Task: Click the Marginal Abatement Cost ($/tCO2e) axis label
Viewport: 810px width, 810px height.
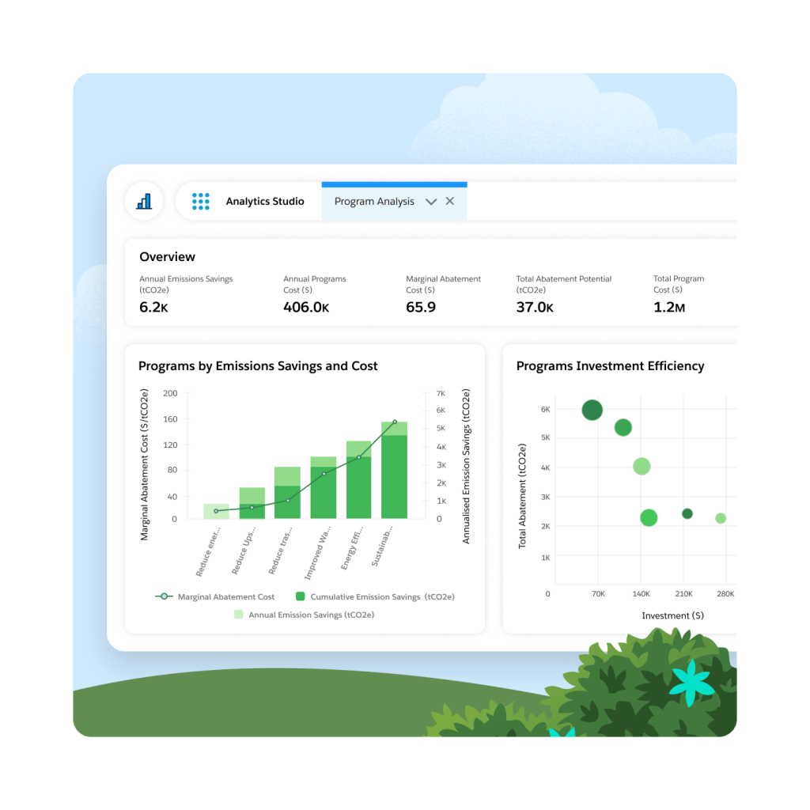Action: [144, 464]
